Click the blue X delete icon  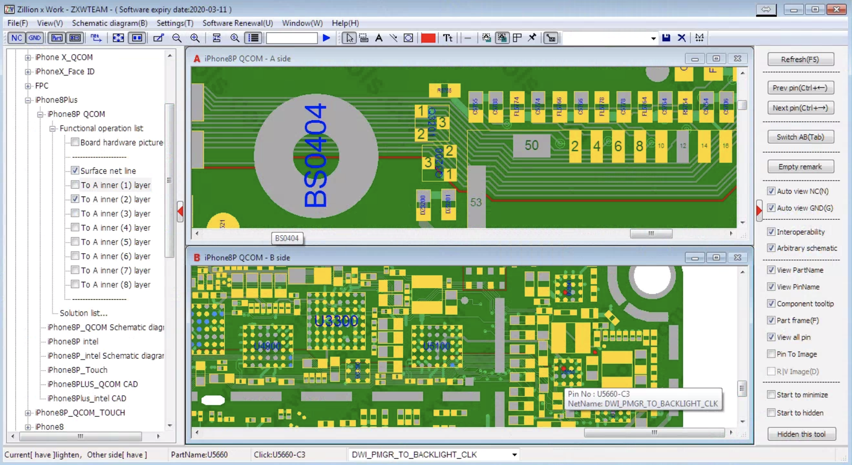pos(682,38)
